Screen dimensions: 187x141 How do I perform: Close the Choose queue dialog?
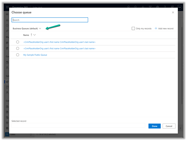point(173,12)
